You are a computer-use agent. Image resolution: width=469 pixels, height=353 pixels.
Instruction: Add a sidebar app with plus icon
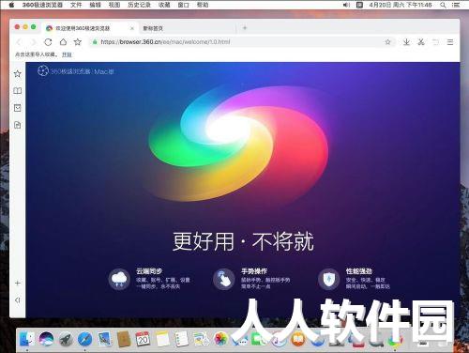18,284
